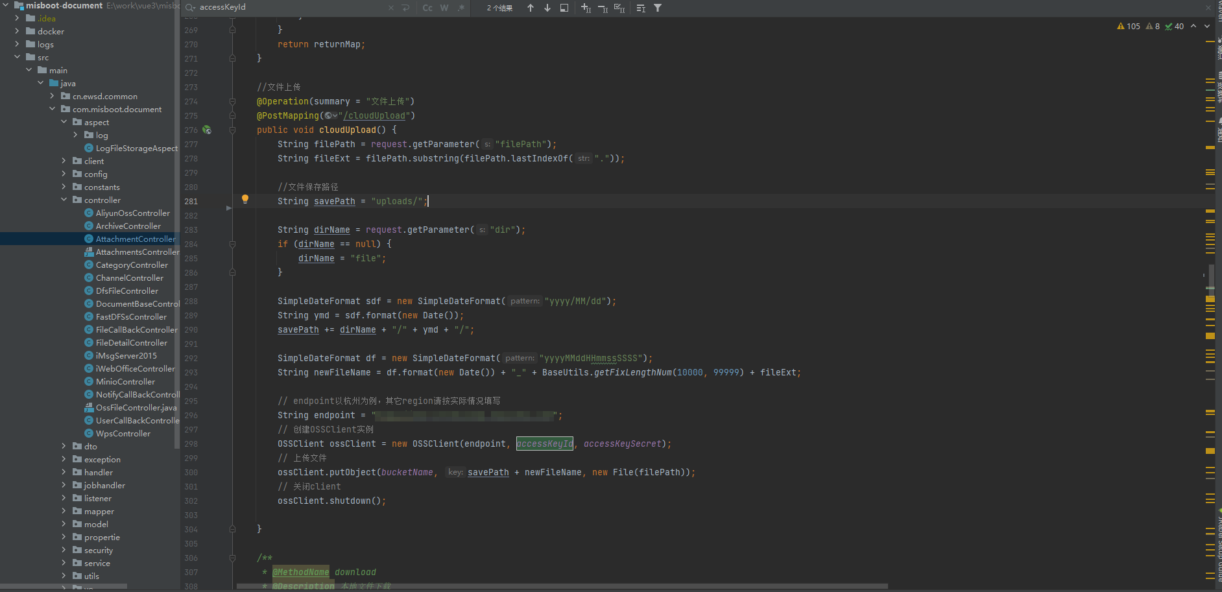Click the editor vertical scrollbar thumb

[1210, 282]
